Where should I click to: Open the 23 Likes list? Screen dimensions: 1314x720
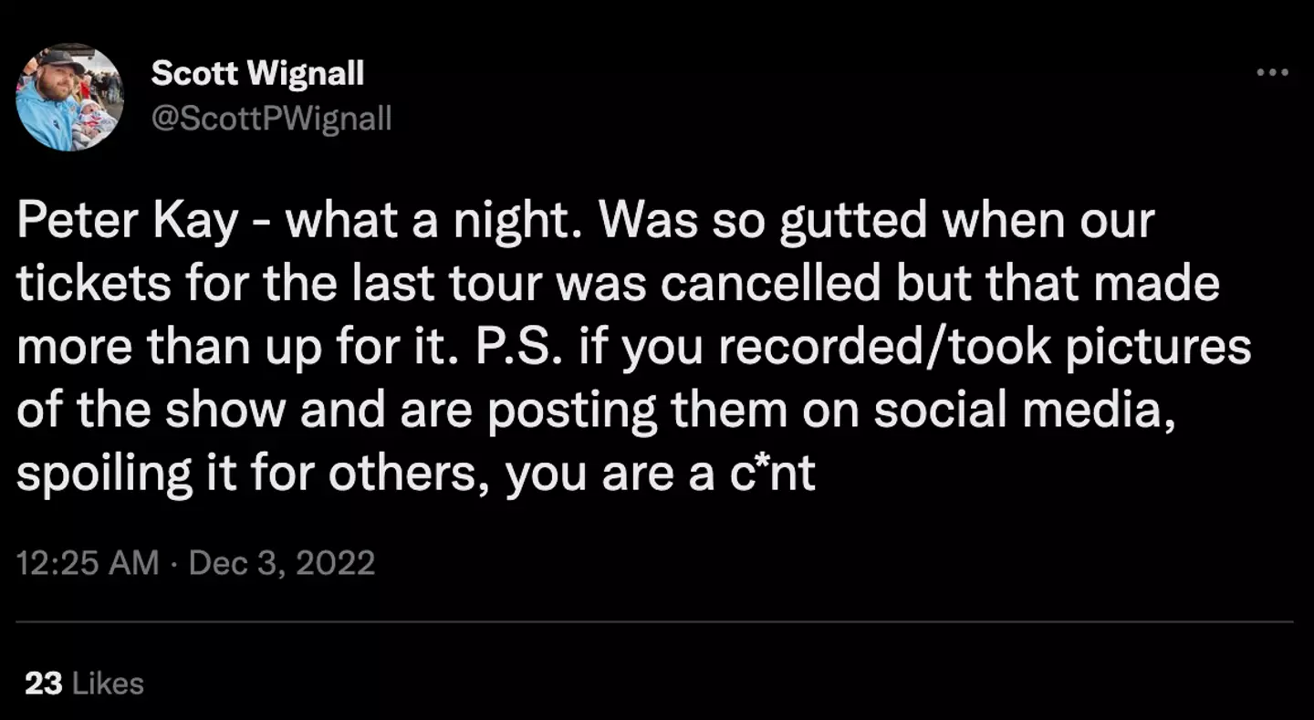[x=84, y=683]
